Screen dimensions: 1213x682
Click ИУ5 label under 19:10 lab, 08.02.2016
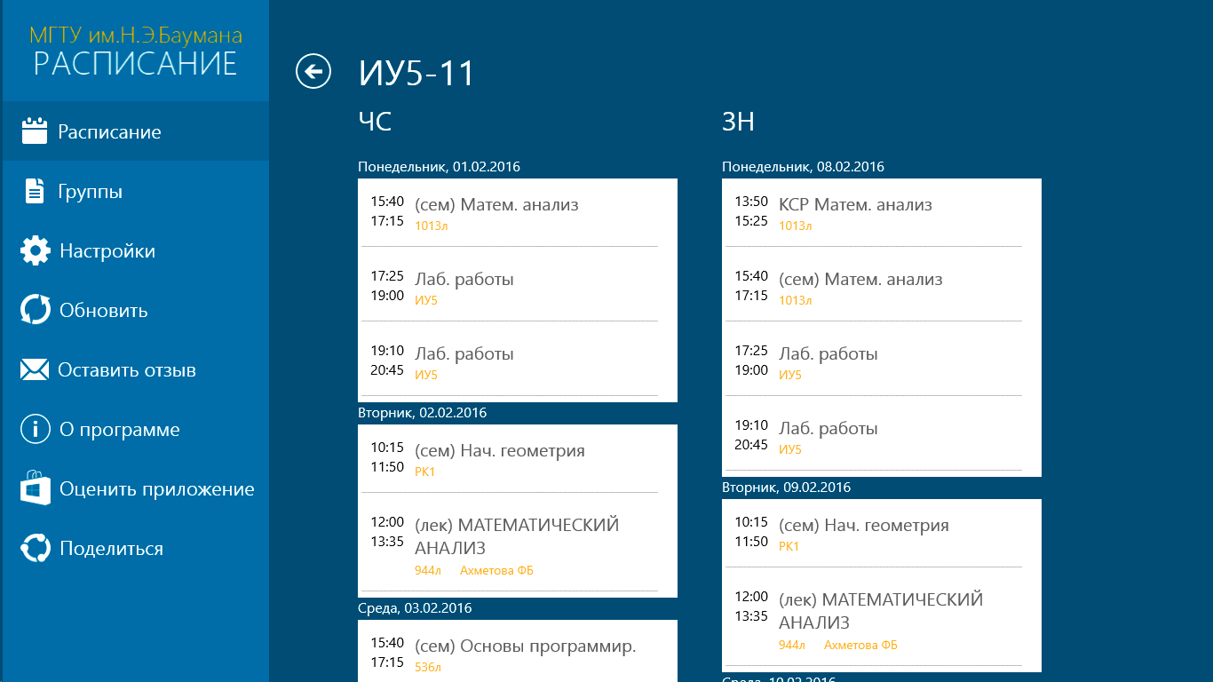pos(790,450)
